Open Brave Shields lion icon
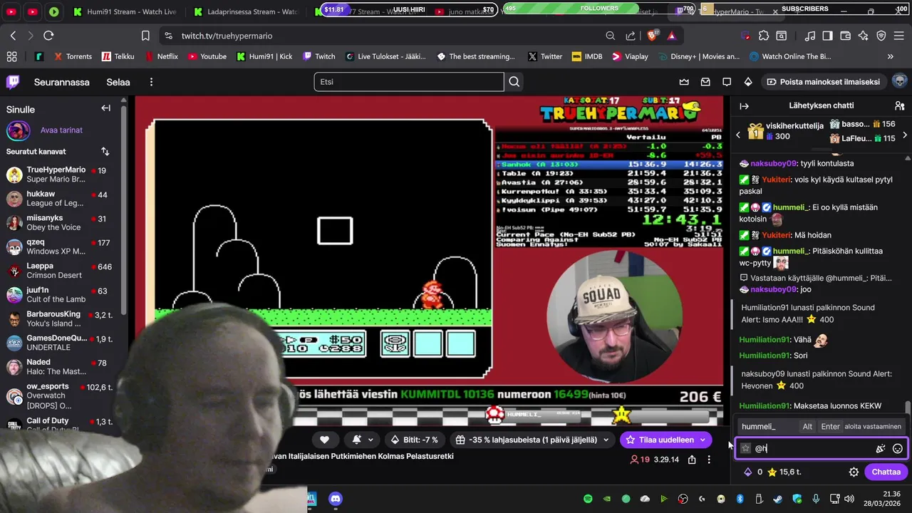 click(651, 36)
